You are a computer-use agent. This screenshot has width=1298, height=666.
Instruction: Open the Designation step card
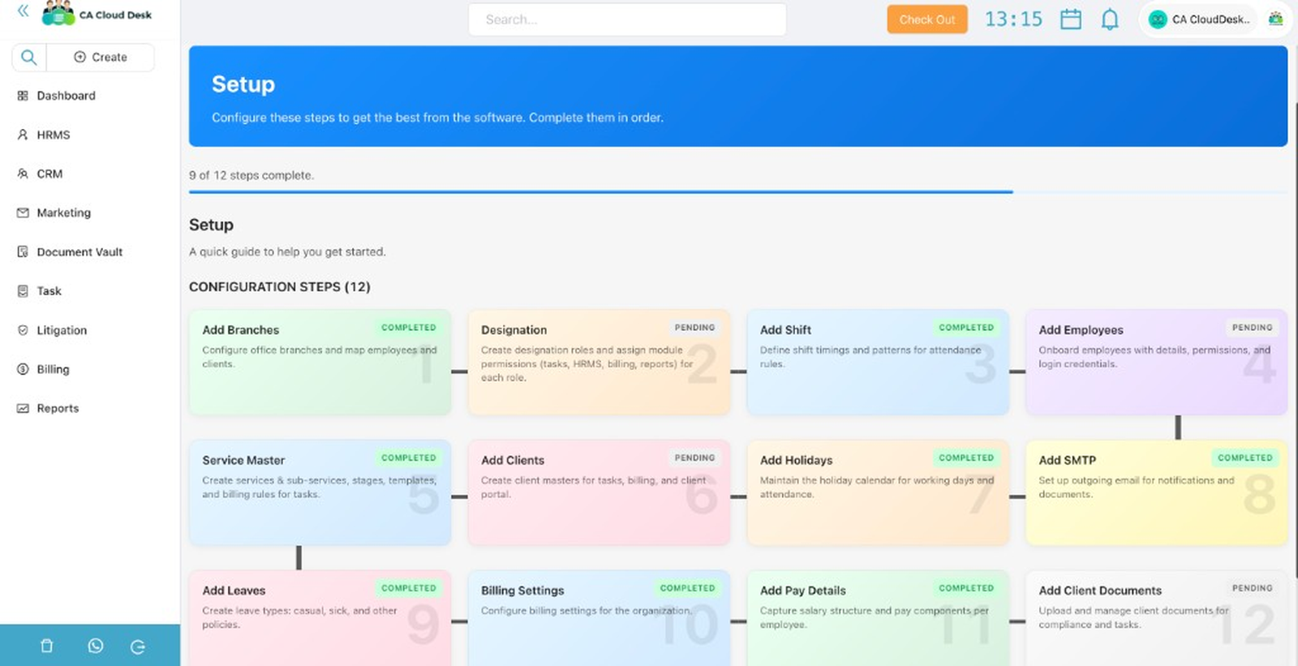599,363
